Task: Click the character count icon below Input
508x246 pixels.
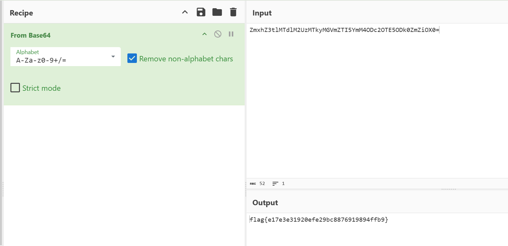Action: (x=253, y=184)
